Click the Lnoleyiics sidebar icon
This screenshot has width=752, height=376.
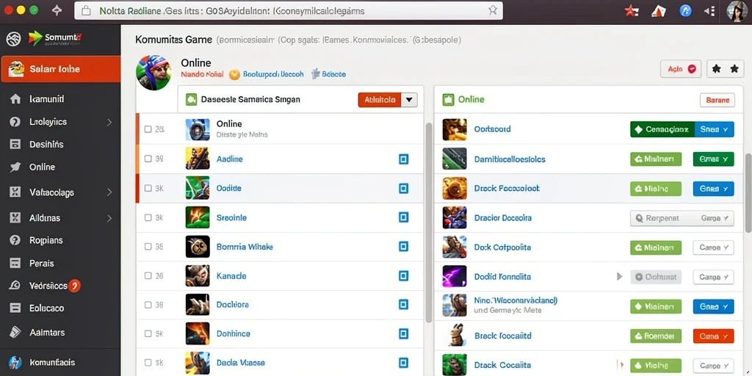click(x=15, y=122)
